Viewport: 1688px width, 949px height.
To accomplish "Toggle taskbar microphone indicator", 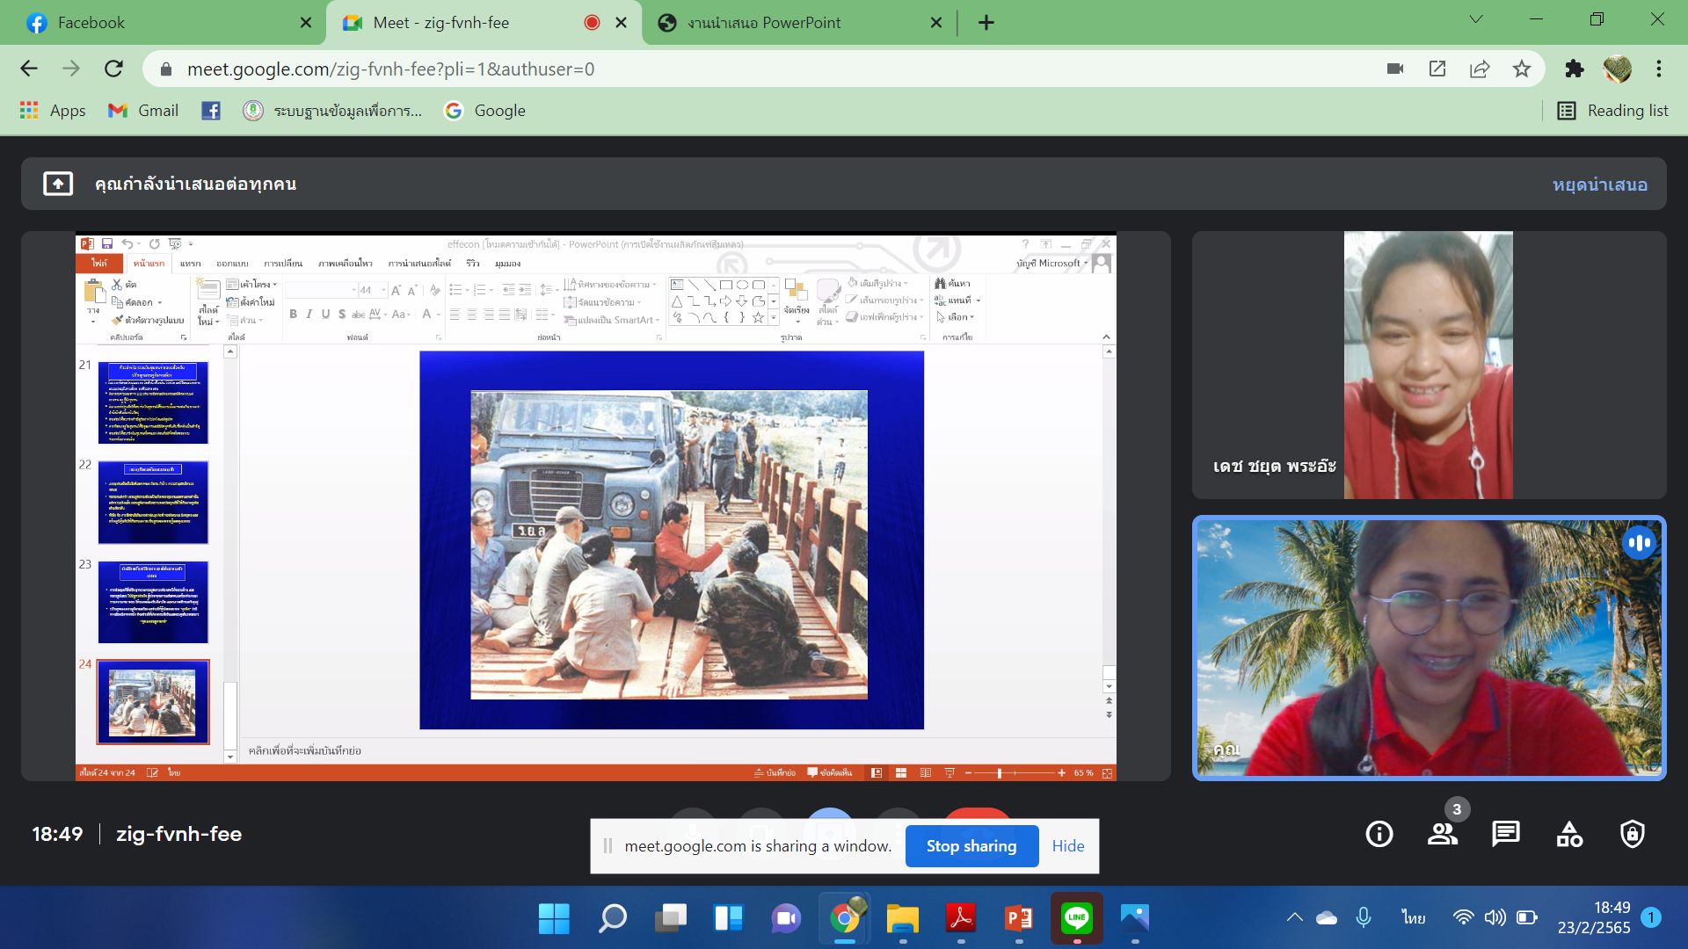I will click(1364, 917).
